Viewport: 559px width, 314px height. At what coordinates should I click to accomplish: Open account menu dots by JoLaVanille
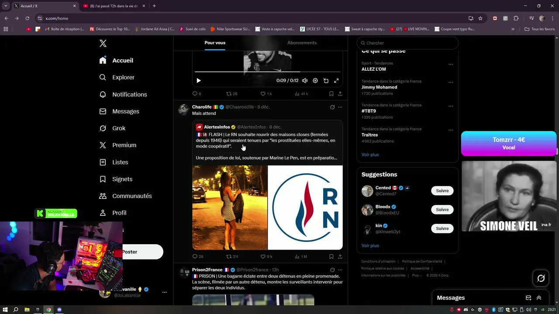click(x=164, y=292)
